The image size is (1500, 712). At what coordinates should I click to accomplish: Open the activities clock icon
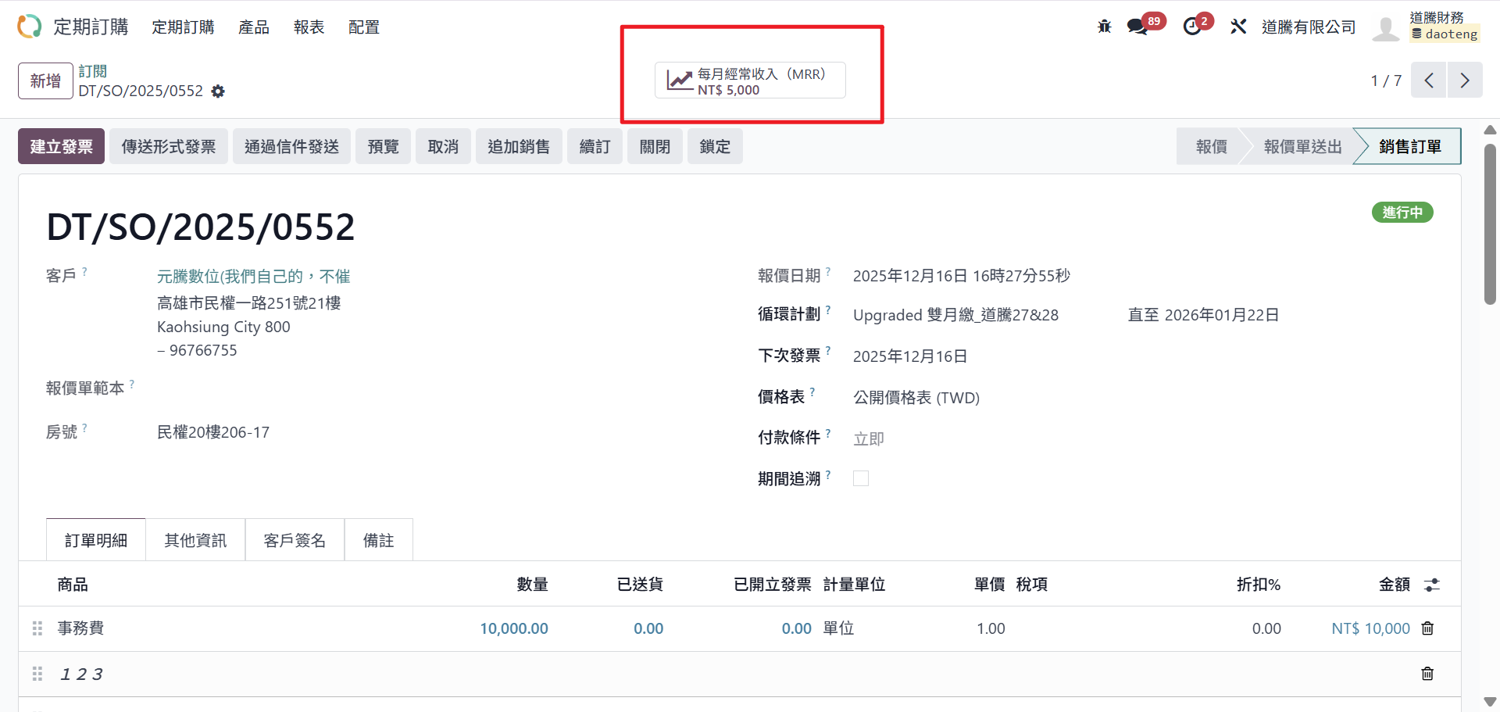coord(1191,27)
